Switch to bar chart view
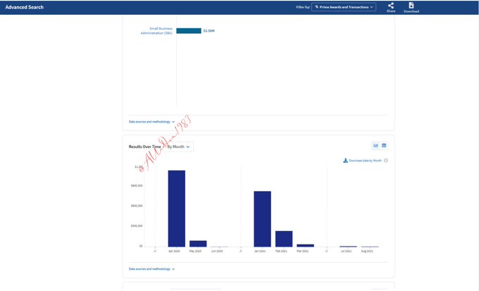 point(375,146)
